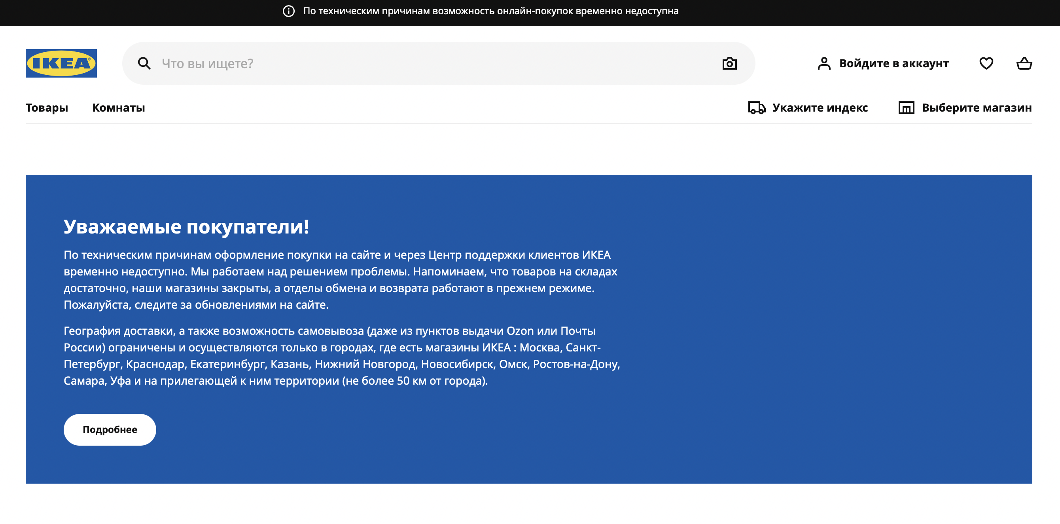The image size is (1060, 524).
Task: Open favorites via heart icon
Action: click(986, 63)
